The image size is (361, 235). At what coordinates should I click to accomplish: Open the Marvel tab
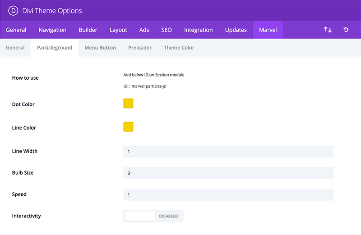click(268, 30)
